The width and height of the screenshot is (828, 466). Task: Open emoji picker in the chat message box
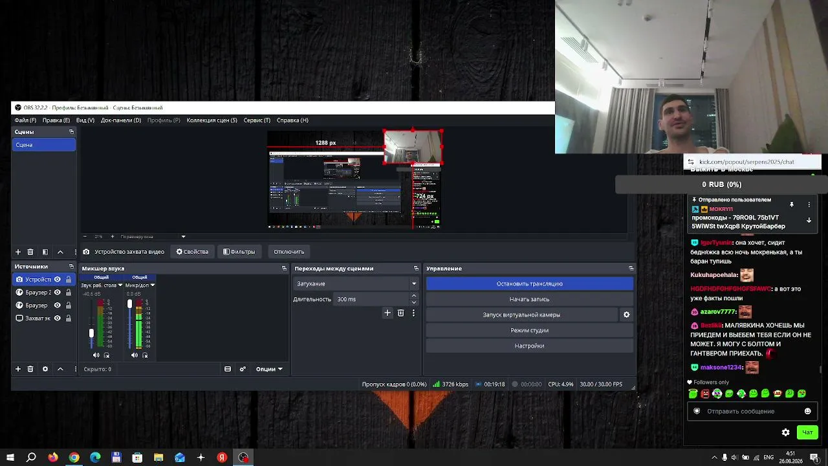pos(807,411)
